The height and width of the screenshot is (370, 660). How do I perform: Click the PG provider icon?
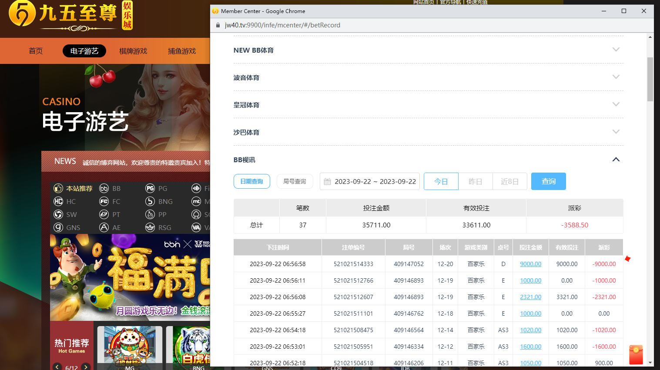pos(150,188)
